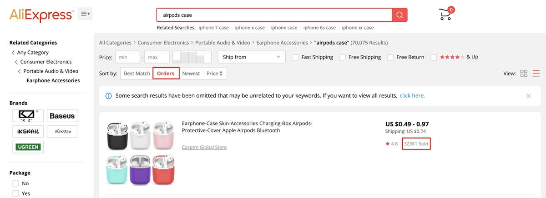Select Earphone Accessories in the sidebar

[53, 80]
